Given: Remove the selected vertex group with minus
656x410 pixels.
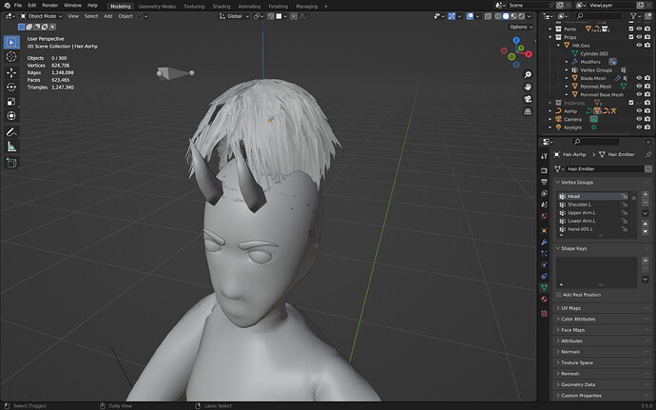Looking at the screenshot, I should click(x=646, y=203).
